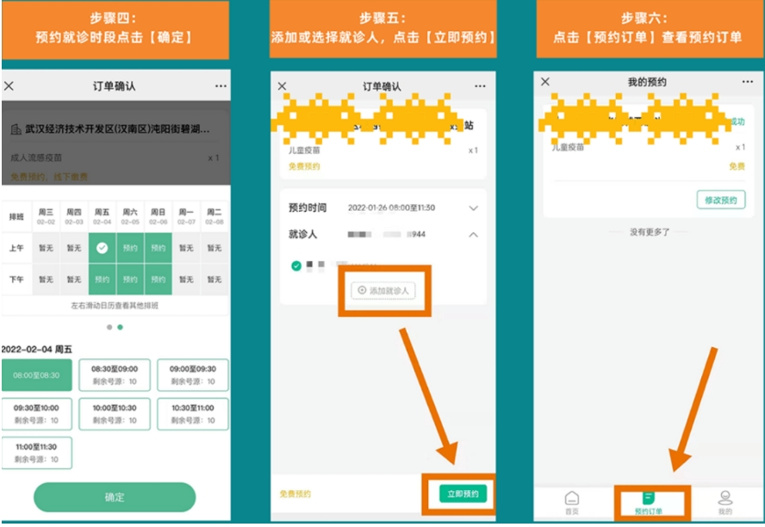Click the 2022-02-04 周五 date heading
Image resolution: width=765 pixels, height=527 pixels.
(x=36, y=349)
